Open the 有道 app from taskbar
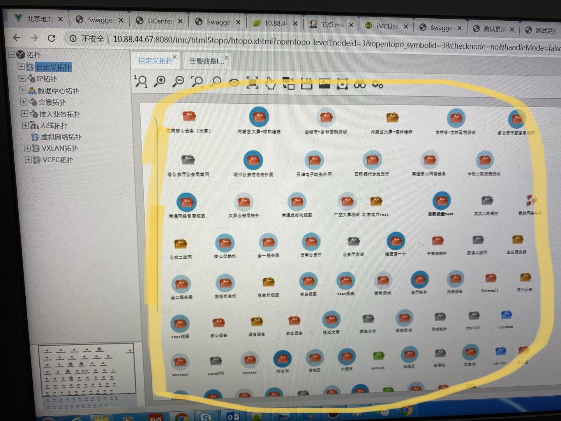This screenshot has height=421, width=561. 156,417
